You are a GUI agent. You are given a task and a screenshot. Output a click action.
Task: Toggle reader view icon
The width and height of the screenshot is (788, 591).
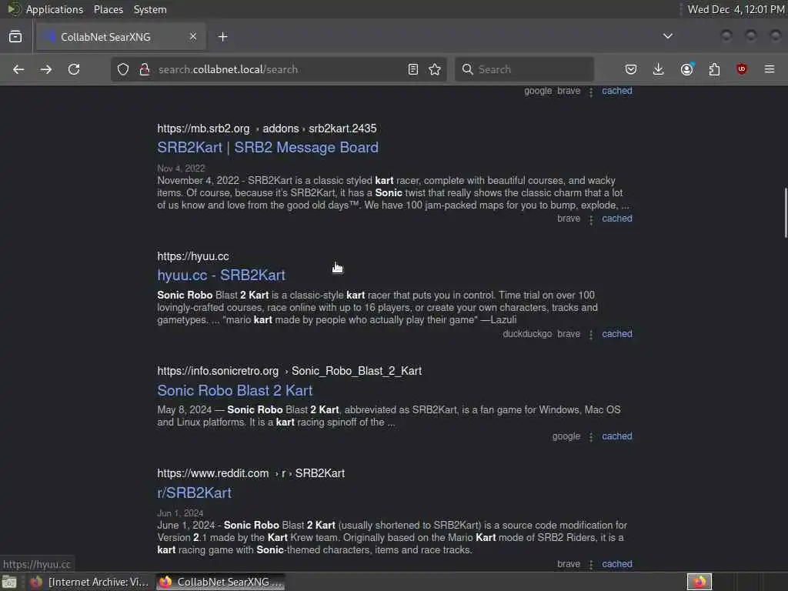[413, 69]
